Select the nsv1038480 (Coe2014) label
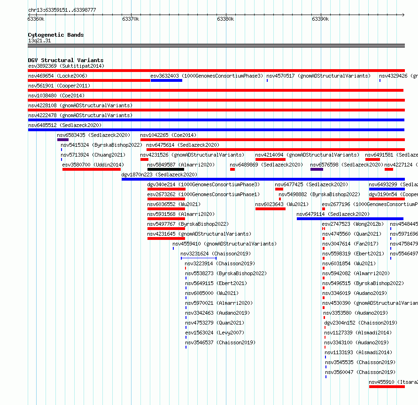418x405 pixels. click(x=56, y=95)
